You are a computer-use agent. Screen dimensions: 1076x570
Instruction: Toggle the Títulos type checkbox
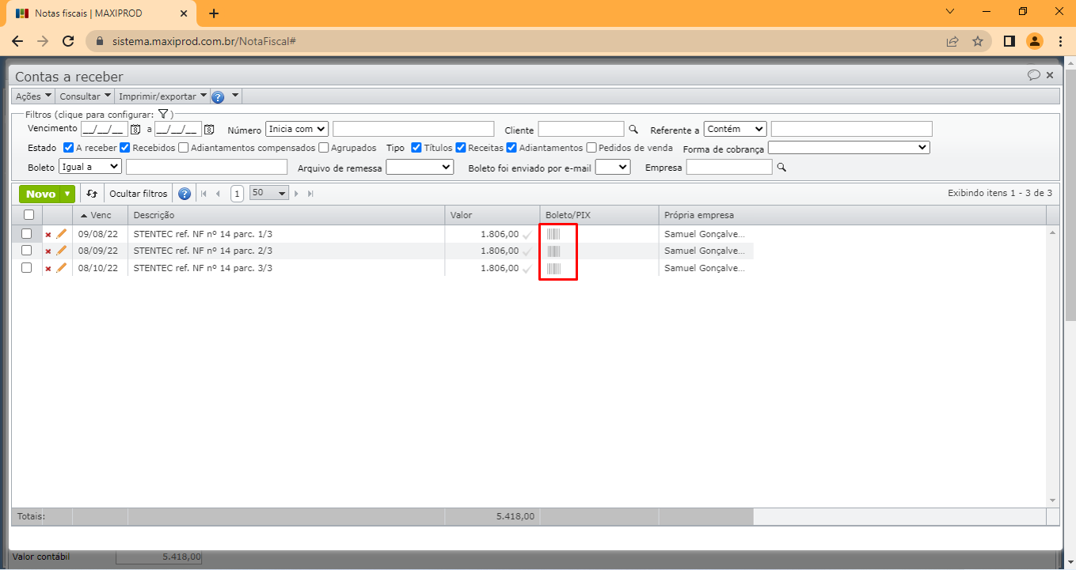click(416, 148)
